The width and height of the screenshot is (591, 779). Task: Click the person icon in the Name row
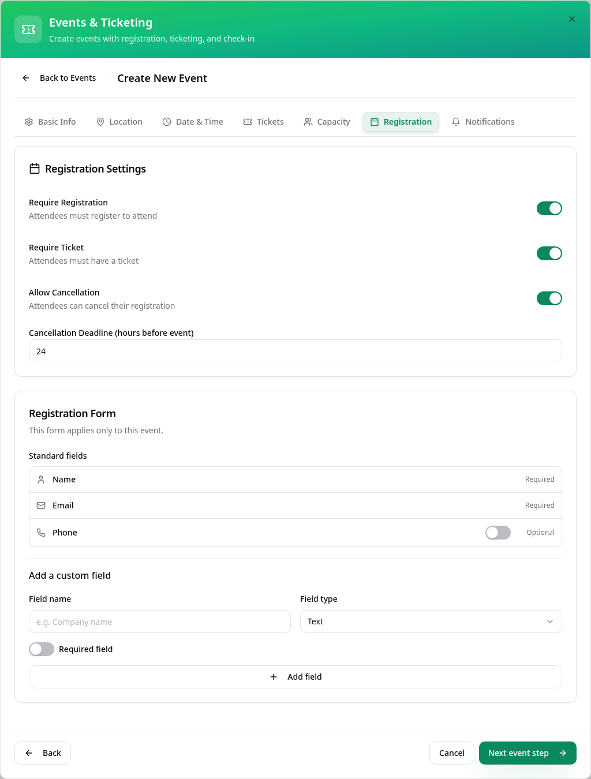click(x=41, y=480)
